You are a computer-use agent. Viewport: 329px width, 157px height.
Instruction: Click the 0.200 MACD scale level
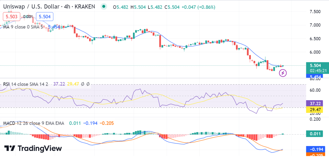(315, 119)
